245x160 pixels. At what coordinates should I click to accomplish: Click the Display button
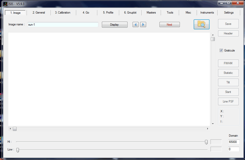tap(114, 25)
